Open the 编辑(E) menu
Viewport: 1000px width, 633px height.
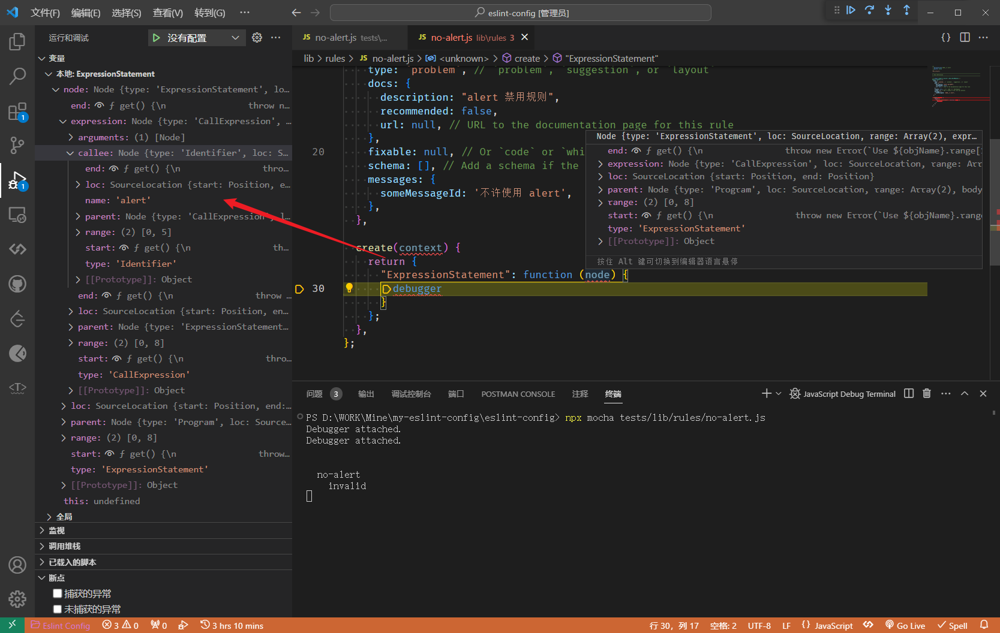pyautogui.click(x=86, y=13)
